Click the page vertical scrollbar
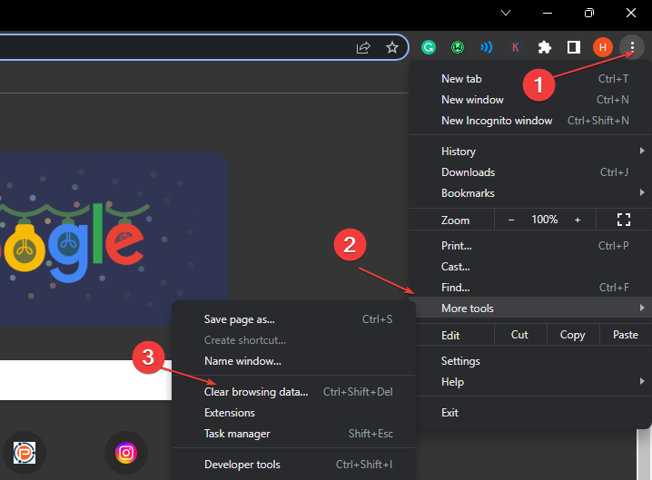 coord(644,454)
